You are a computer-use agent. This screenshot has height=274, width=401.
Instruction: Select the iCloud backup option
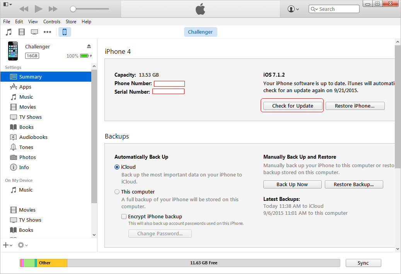click(x=117, y=167)
